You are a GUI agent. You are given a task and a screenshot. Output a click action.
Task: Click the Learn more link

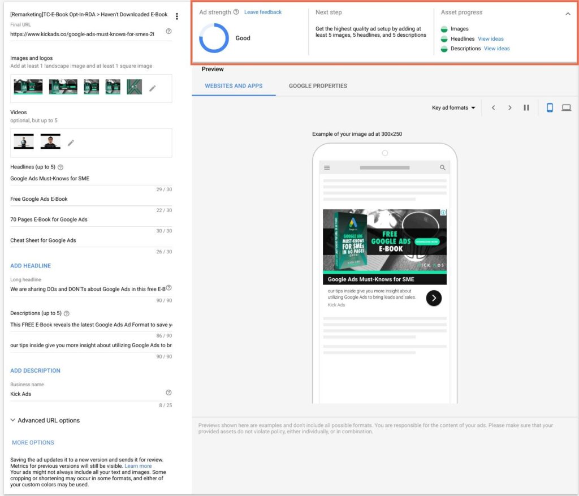(x=138, y=466)
